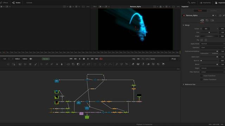Click the node editor three-dots options menu
The height and width of the screenshot is (126, 225).
[x=178, y=69]
